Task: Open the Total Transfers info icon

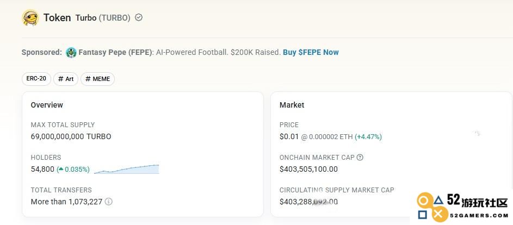Action: click(x=109, y=202)
